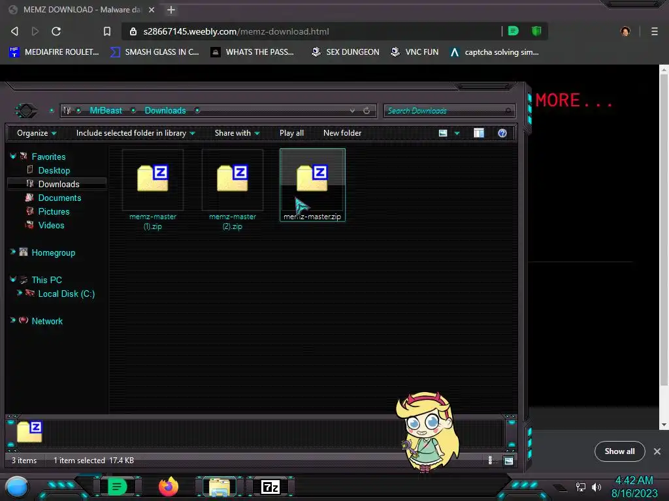Go back in the browser
The width and height of the screenshot is (669, 501).
[14, 31]
